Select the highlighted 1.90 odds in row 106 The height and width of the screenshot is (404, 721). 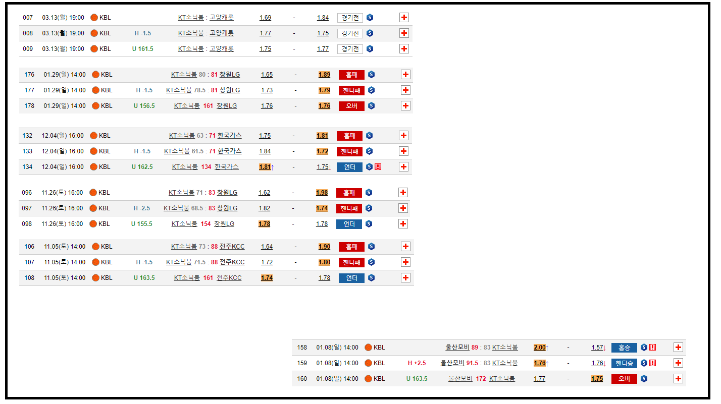(x=324, y=247)
